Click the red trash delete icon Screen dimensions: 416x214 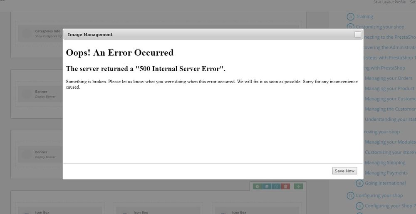[285, 187]
